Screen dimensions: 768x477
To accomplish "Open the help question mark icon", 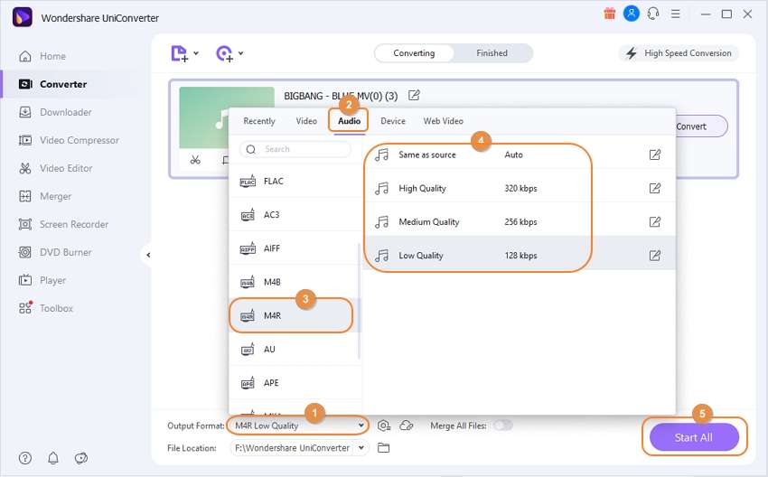I will tap(25, 458).
